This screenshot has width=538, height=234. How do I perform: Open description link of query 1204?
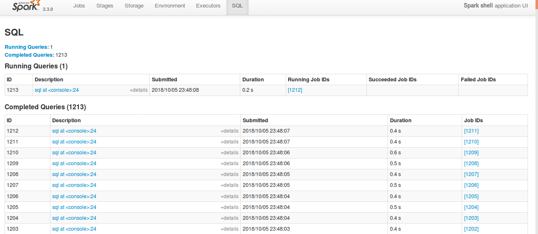pos(74,218)
